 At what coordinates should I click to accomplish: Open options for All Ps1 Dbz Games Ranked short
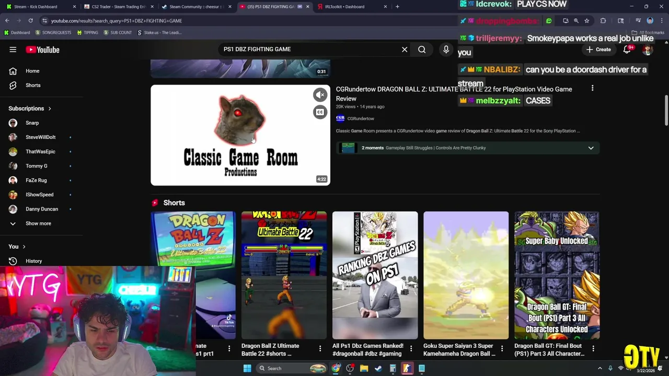coord(411,348)
